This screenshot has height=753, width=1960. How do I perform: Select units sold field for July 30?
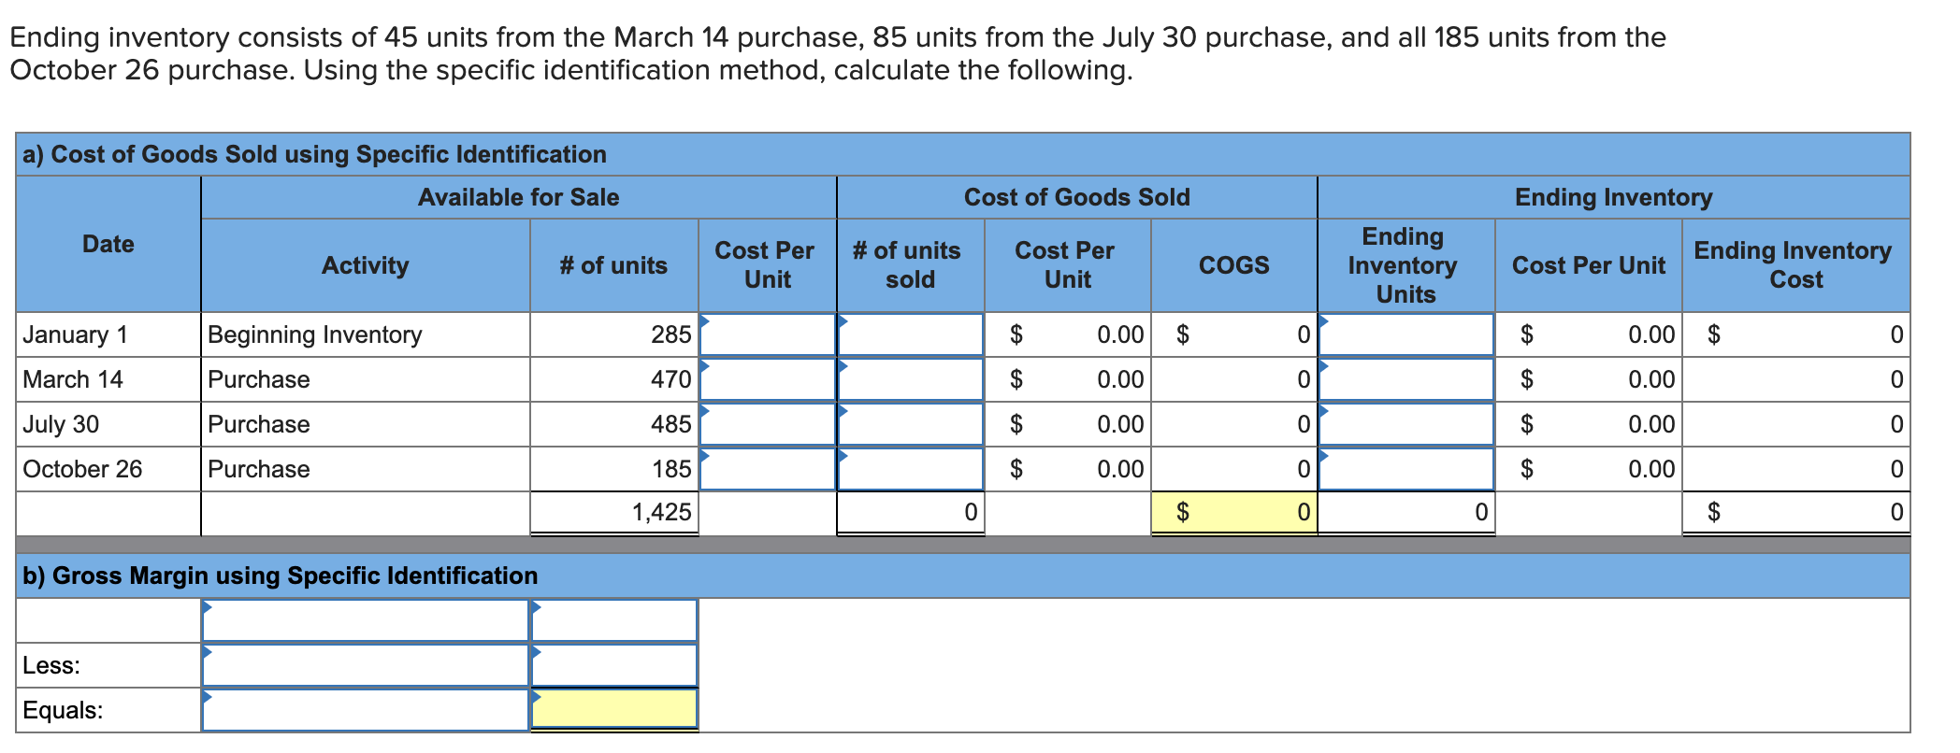tap(911, 424)
